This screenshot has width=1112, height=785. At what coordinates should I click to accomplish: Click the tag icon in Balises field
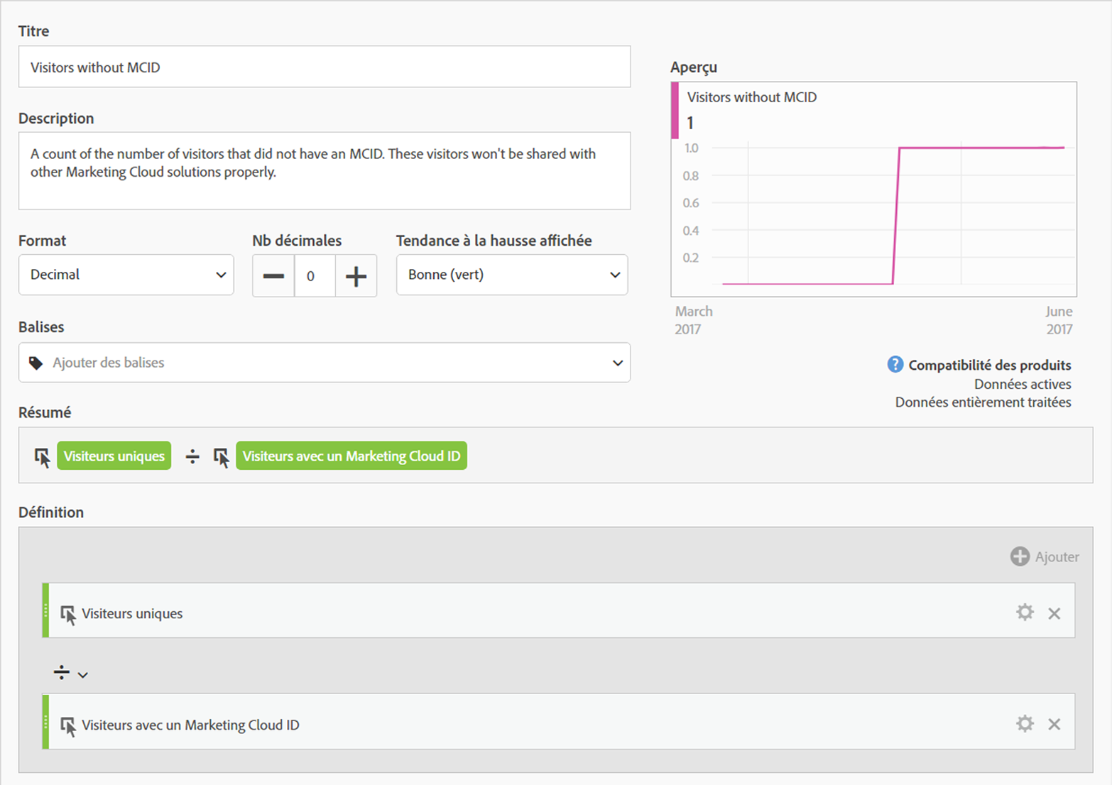click(x=36, y=363)
